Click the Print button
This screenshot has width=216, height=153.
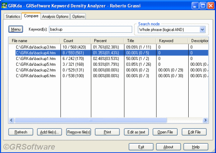[107, 132]
